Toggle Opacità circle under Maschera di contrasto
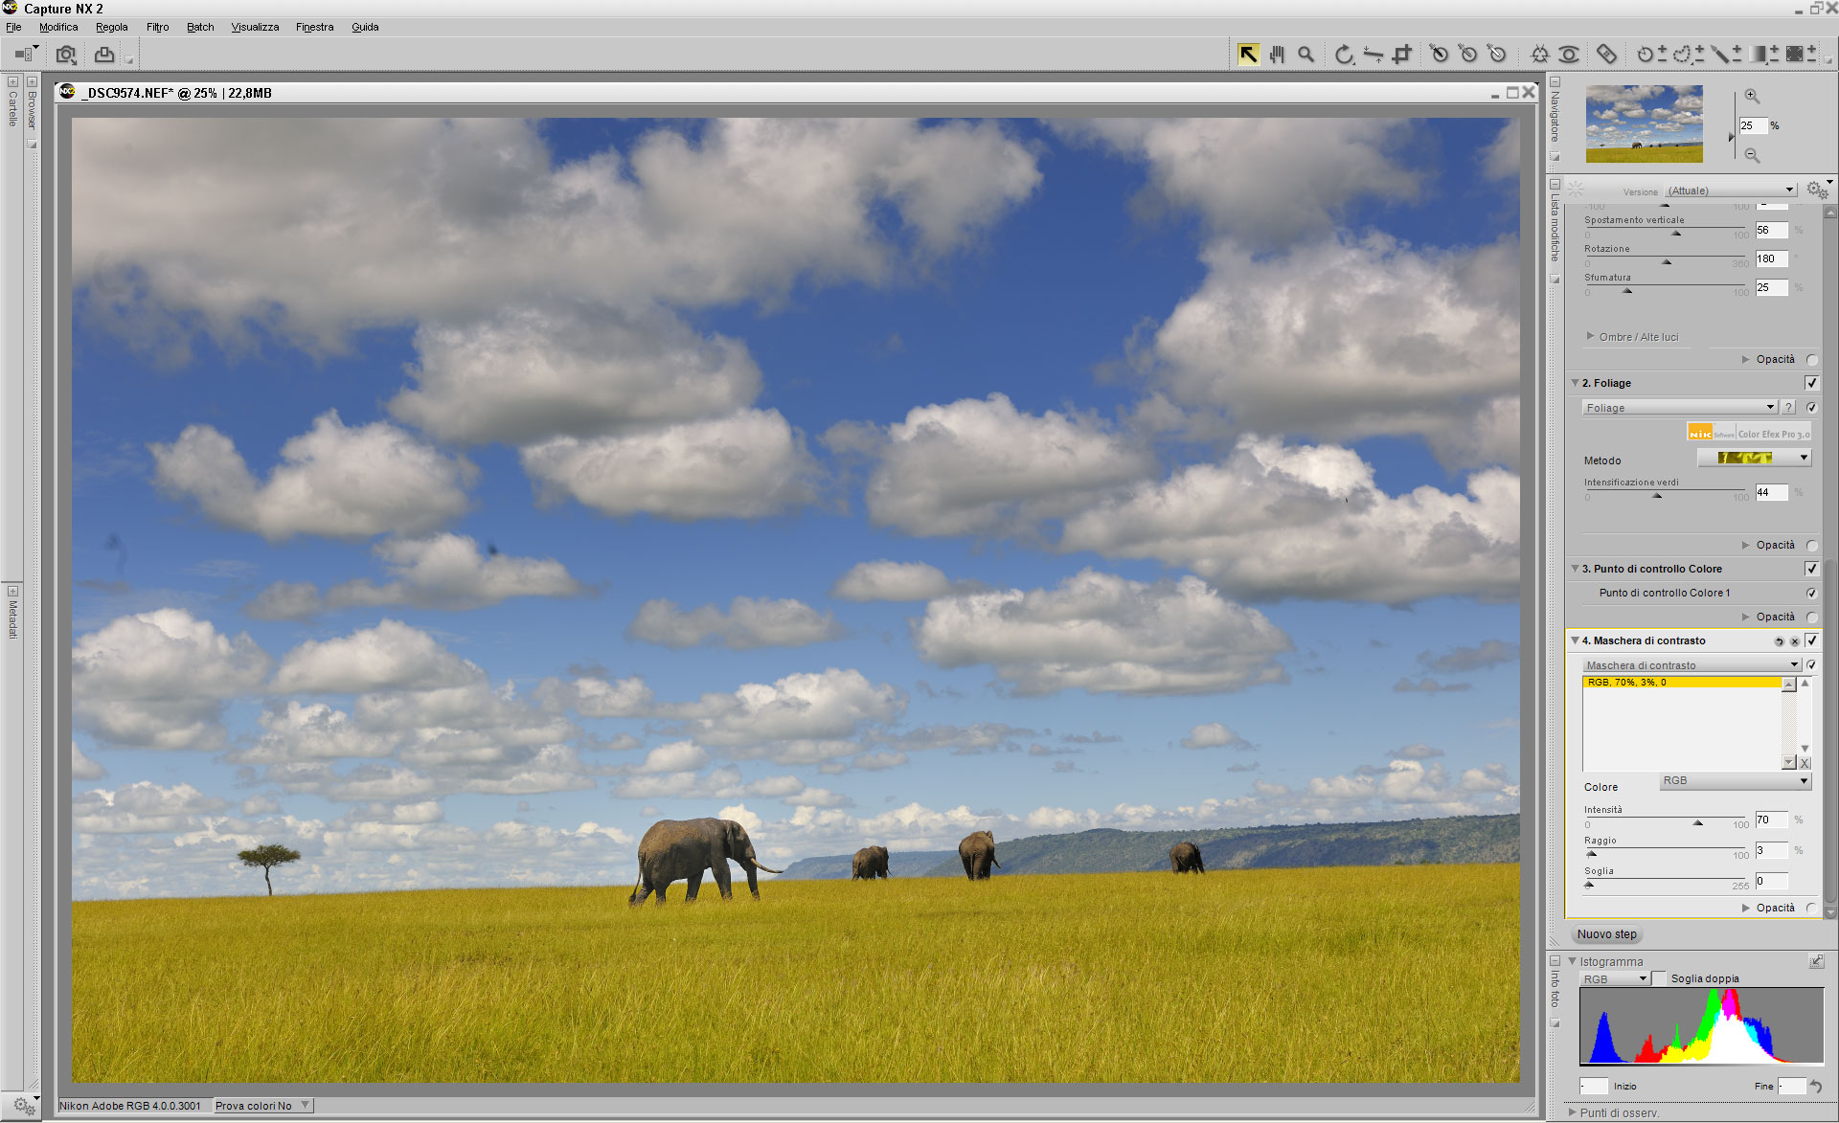1839x1123 pixels. click(x=1811, y=908)
